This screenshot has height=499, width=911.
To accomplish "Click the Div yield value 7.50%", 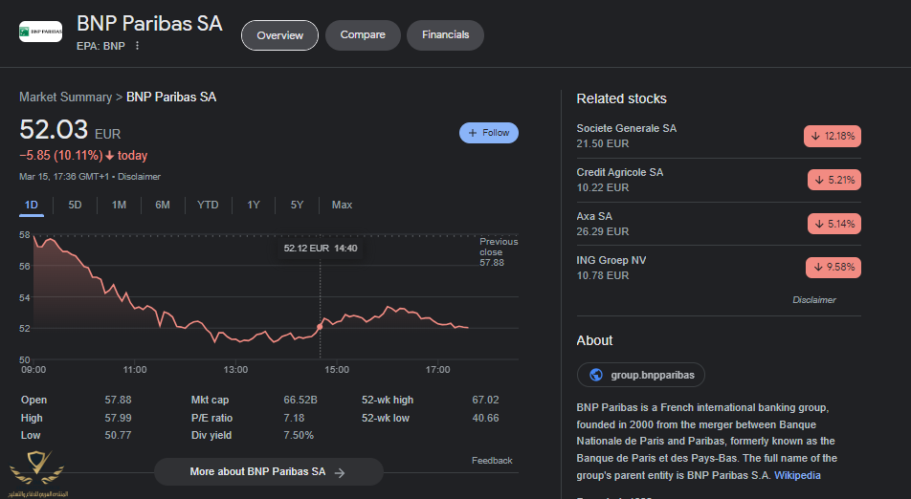I will pos(299,435).
